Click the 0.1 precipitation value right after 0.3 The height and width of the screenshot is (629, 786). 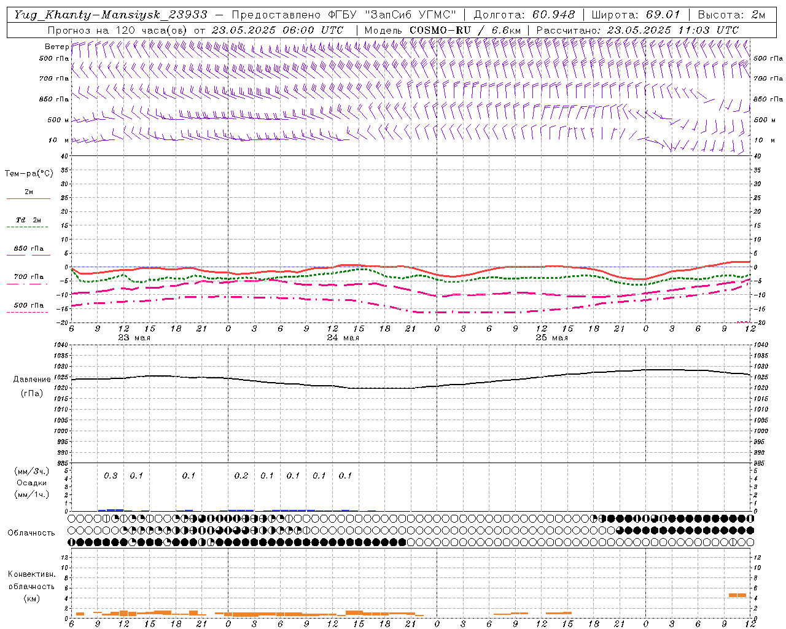[136, 476]
